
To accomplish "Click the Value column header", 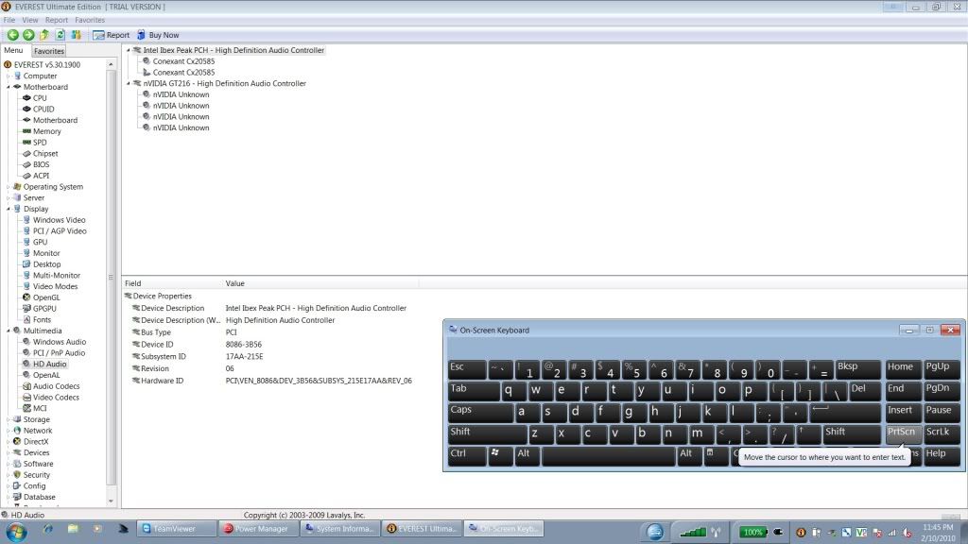I will (x=321, y=283).
